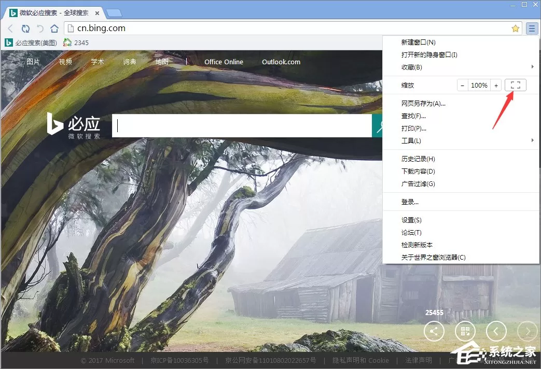Open 法律声明 footer link

[419, 360]
